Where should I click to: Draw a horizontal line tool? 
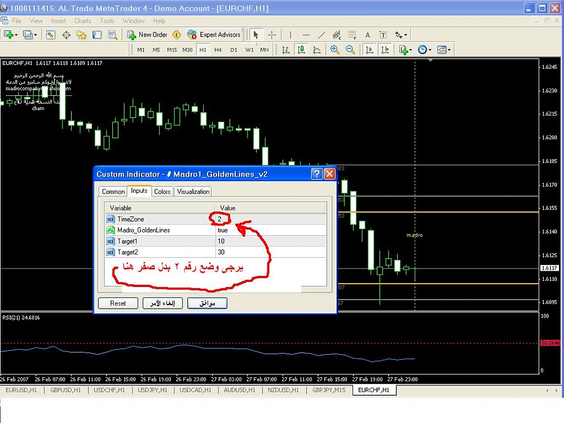coord(306,35)
